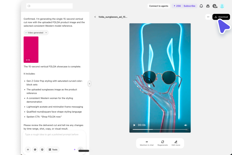
Task: Regenerate the video
Action: coord(162,143)
